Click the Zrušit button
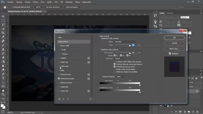The width and height of the screenshot is (203, 114). [x=174, y=43]
